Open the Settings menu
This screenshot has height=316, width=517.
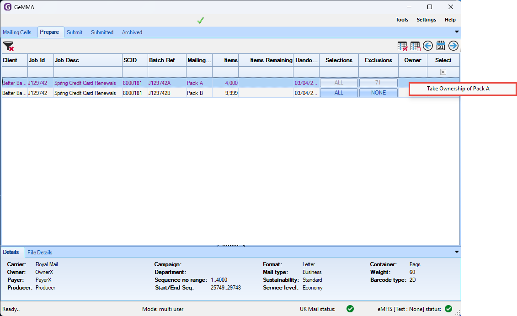click(426, 20)
